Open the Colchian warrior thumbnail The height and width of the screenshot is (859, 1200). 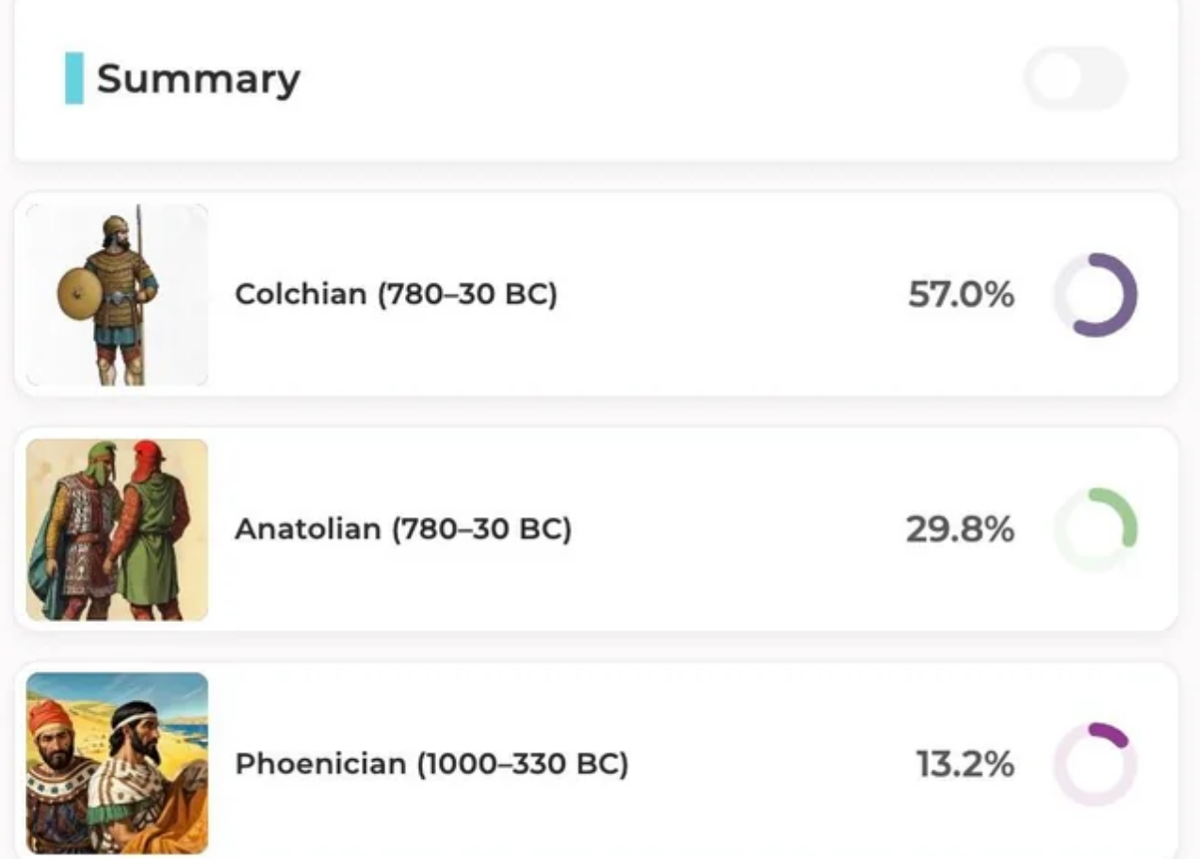point(117,295)
